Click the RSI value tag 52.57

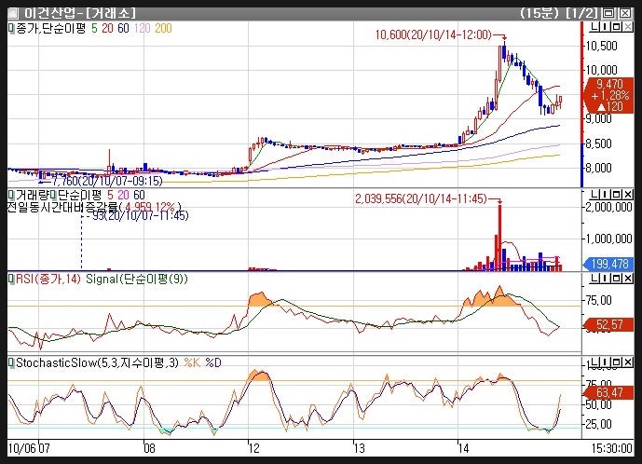pyautogui.click(x=608, y=325)
